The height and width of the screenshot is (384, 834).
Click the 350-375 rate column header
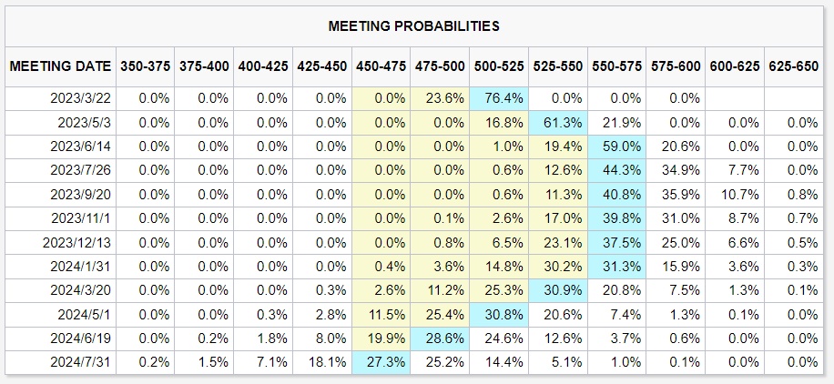click(145, 66)
